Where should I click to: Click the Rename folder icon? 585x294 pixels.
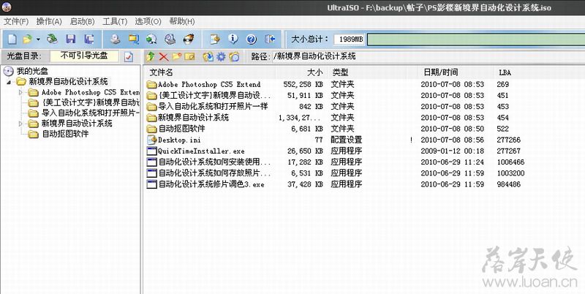click(x=189, y=56)
